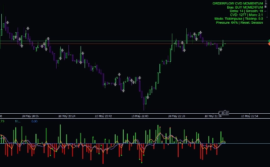Screen dimensions: 270x167
Task: Click the Delta: 14 value
Action: coord(236,11)
